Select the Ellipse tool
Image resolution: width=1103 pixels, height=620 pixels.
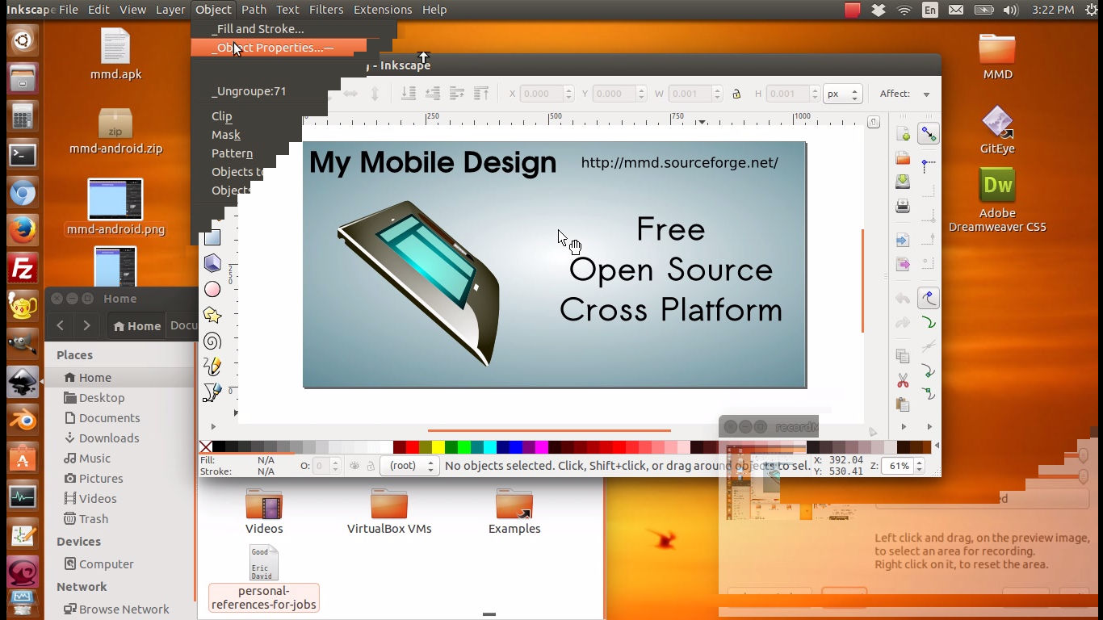pos(212,289)
